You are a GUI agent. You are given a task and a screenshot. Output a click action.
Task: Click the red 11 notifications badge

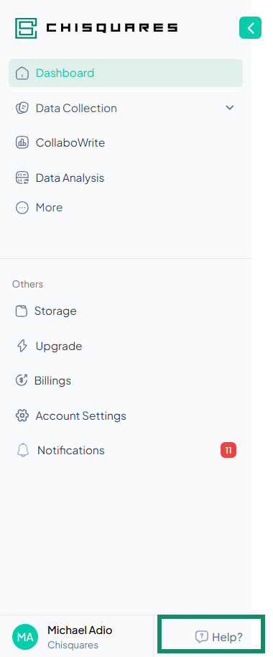pyautogui.click(x=228, y=451)
